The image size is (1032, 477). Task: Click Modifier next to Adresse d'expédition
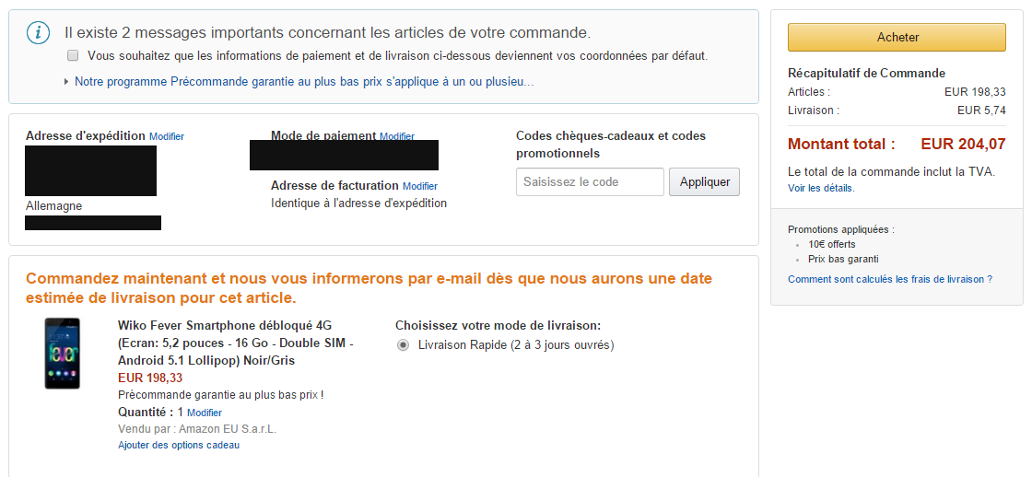tap(167, 137)
